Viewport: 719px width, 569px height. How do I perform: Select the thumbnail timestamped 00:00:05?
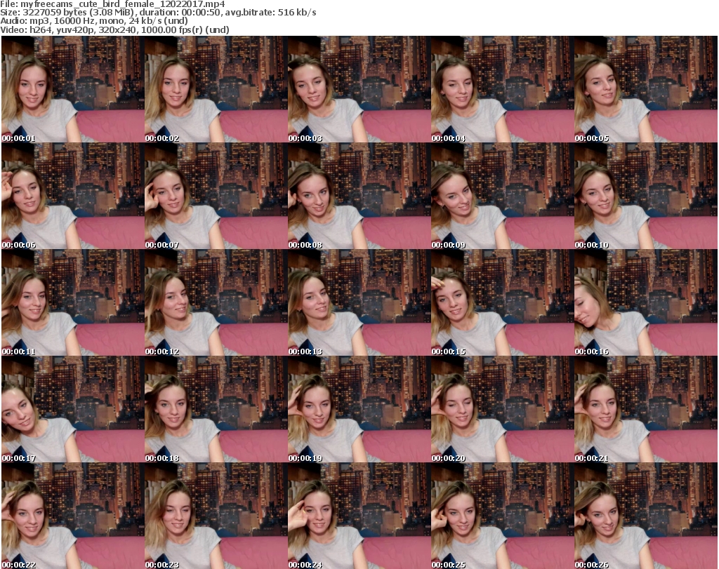pyautogui.click(x=646, y=89)
